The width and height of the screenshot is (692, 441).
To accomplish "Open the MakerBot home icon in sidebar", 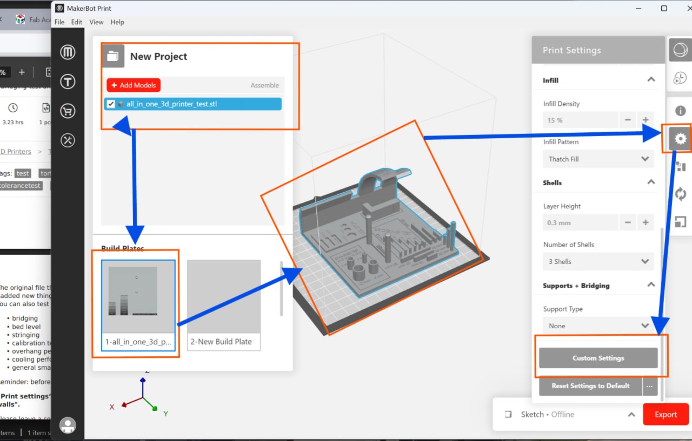I will coord(68,52).
